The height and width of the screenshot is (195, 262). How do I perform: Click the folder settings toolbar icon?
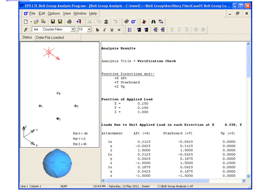tap(43, 21)
